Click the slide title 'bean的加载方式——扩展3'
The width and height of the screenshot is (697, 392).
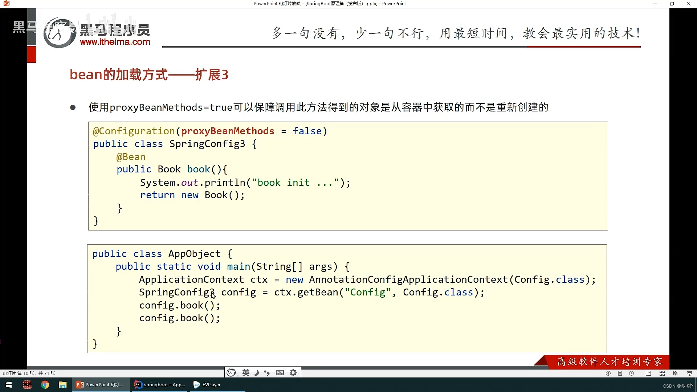[x=149, y=75]
